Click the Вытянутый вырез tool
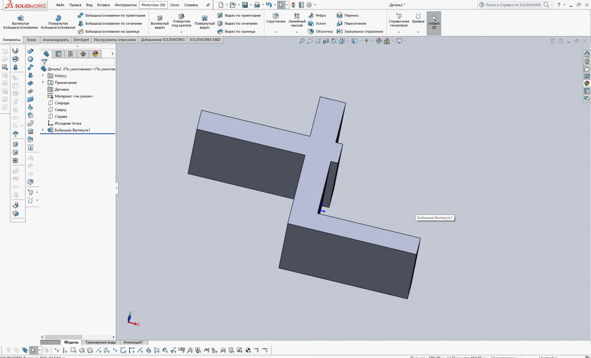Screen dimensions: 591x358 (159, 22)
